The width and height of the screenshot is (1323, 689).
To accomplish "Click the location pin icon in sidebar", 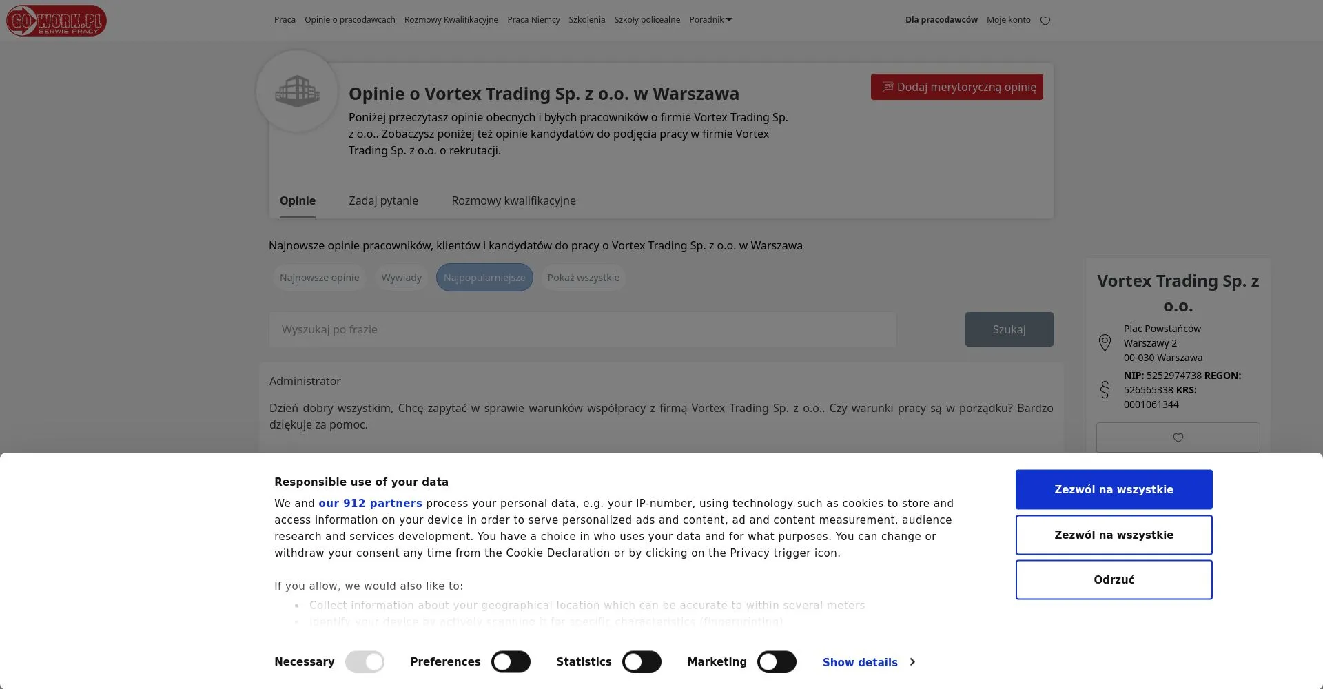I will click(1105, 342).
